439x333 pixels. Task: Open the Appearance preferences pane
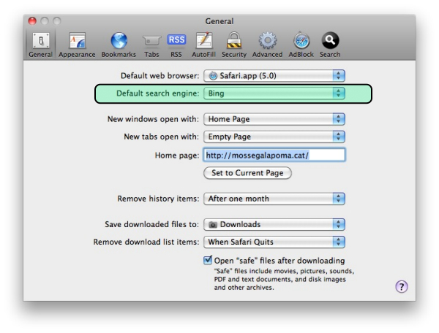coord(77,45)
